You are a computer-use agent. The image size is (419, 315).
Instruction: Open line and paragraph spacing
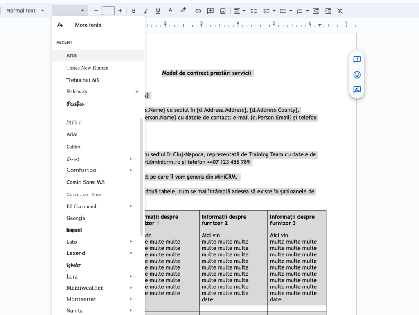[254, 11]
